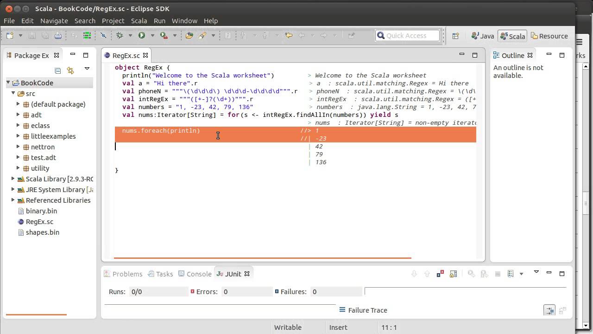Open the Navigate menu
This screenshot has height=334, width=593.
pos(54,21)
